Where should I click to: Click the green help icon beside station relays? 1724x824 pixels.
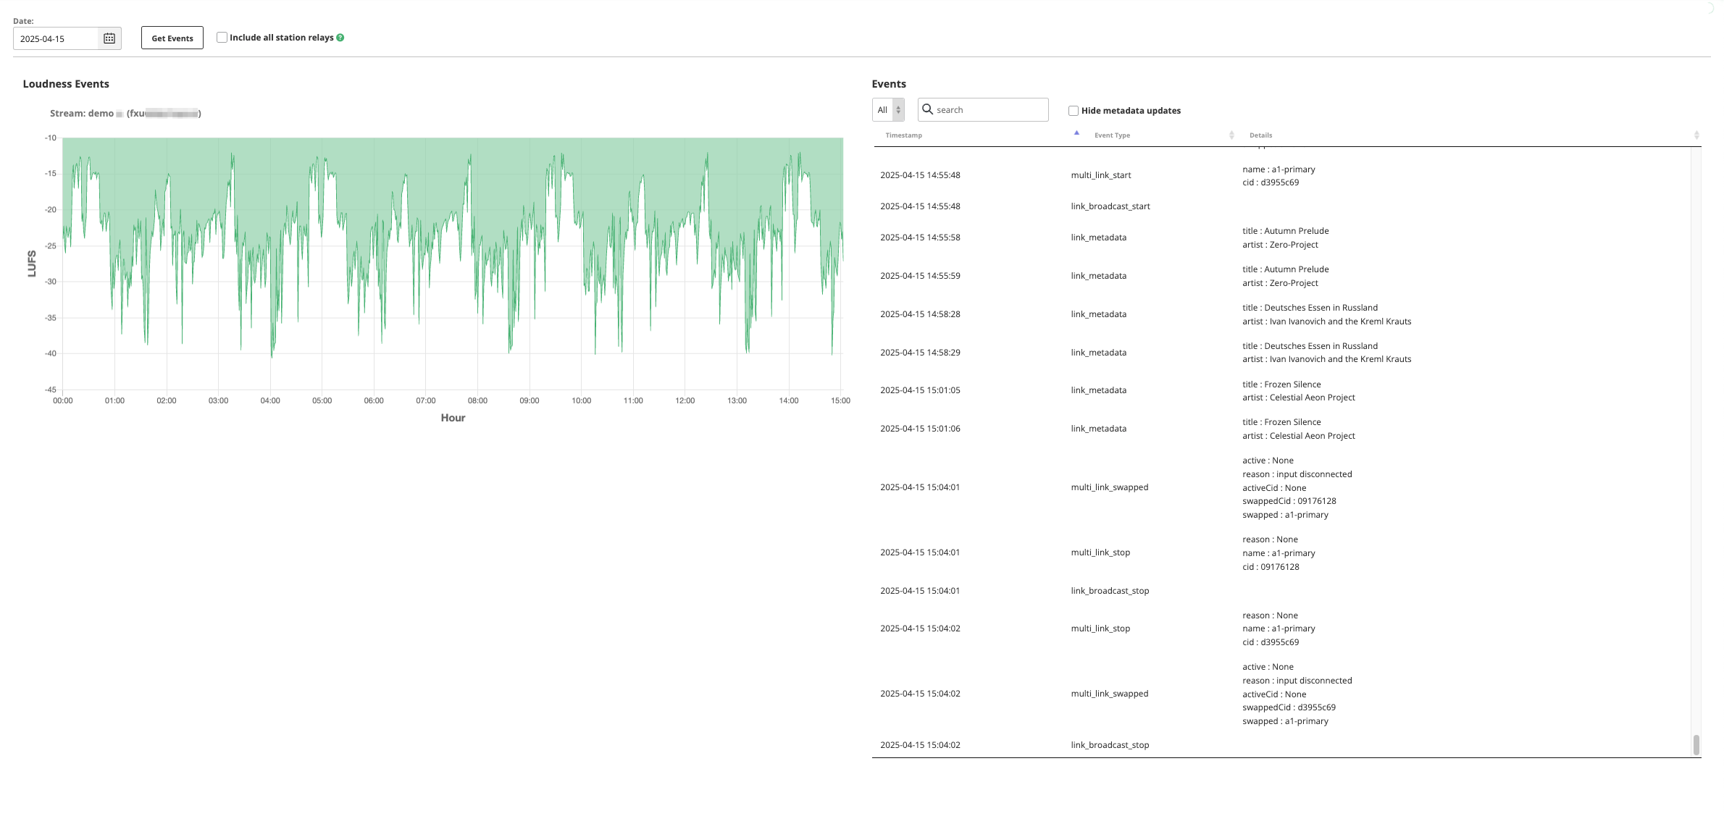(x=340, y=38)
